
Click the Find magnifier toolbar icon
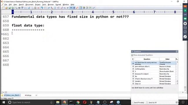coord(49,8)
